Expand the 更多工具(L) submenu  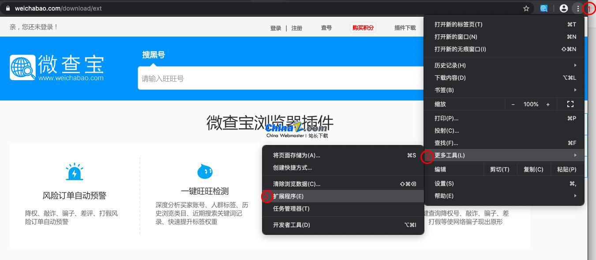point(504,155)
